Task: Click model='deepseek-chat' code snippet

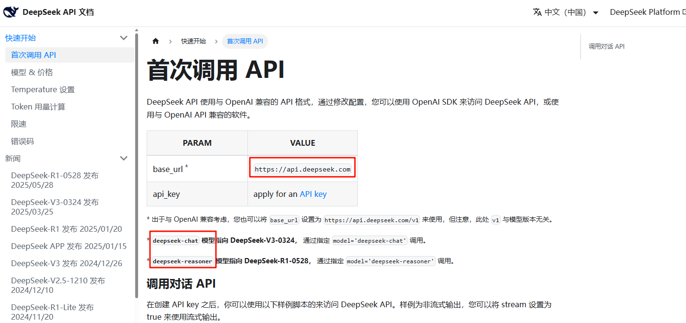Action: (x=370, y=241)
